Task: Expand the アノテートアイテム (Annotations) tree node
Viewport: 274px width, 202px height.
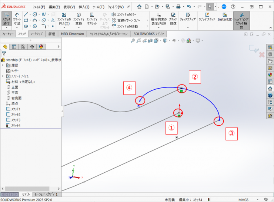Action: 3,76
